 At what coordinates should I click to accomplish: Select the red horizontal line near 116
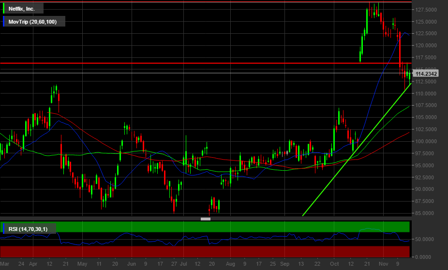pos(206,63)
